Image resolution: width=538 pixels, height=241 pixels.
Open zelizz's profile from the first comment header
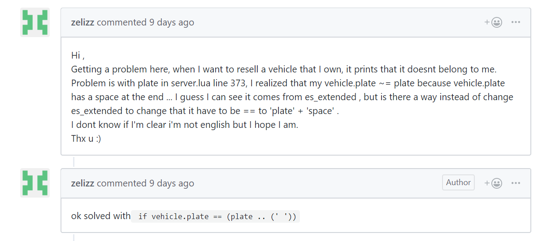coord(82,22)
